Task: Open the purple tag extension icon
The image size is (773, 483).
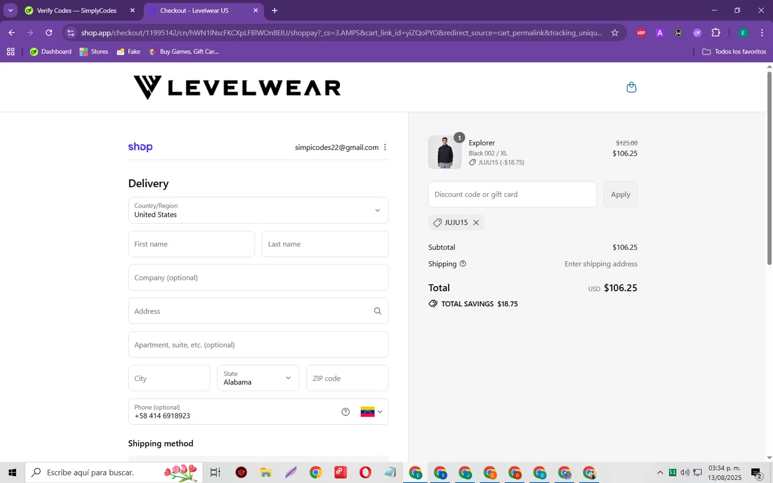Action: (697, 32)
